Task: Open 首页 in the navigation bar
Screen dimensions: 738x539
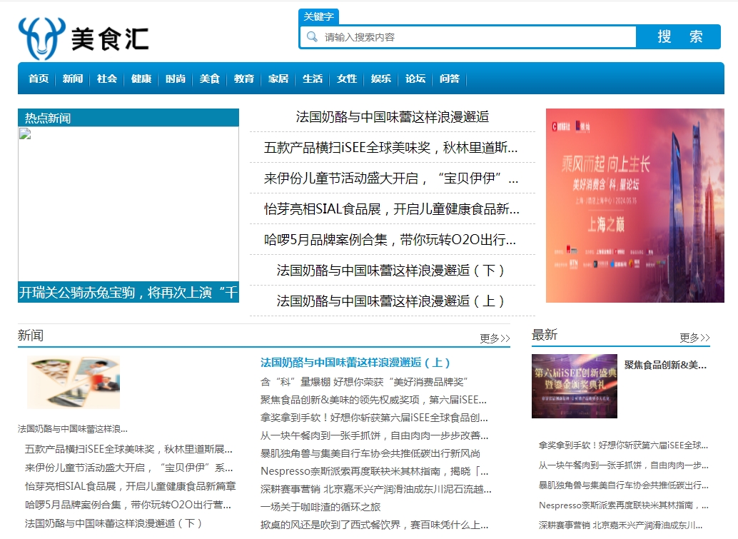Action: pos(39,79)
